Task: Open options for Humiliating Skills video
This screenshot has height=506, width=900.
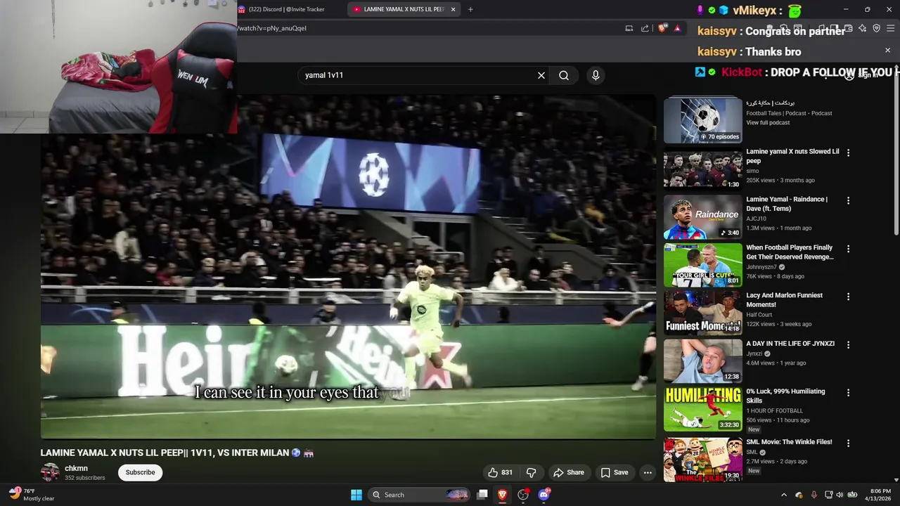Action: pyautogui.click(x=848, y=392)
